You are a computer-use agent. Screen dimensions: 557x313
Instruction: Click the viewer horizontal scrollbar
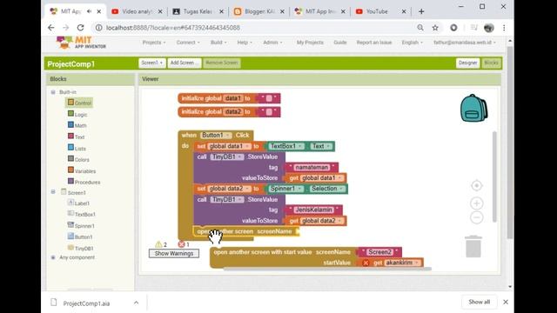(x=327, y=269)
